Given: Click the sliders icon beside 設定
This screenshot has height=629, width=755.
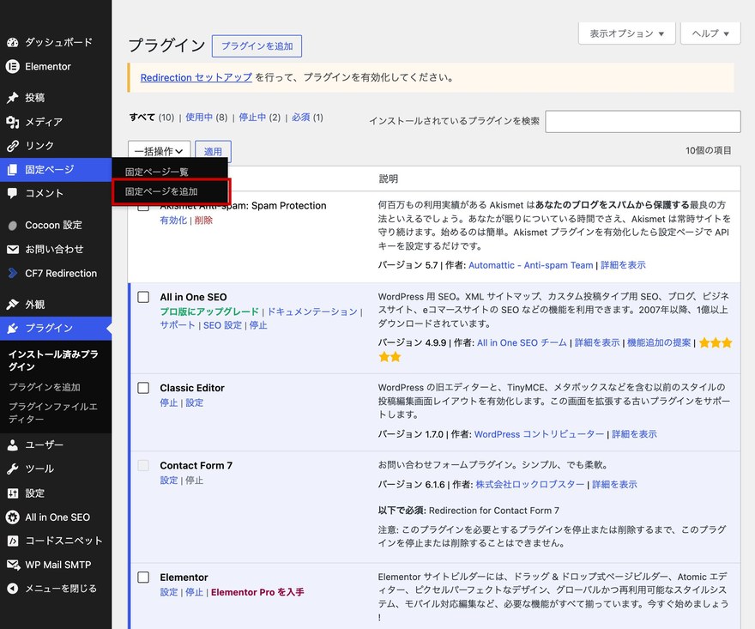Looking at the screenshot, I should 13,493.
